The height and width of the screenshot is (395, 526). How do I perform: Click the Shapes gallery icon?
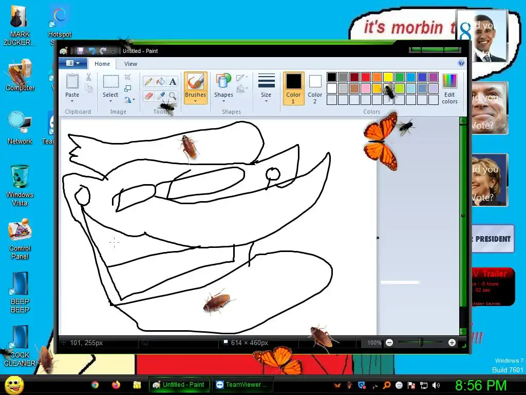pyautogui.click(x=223, y=82)
